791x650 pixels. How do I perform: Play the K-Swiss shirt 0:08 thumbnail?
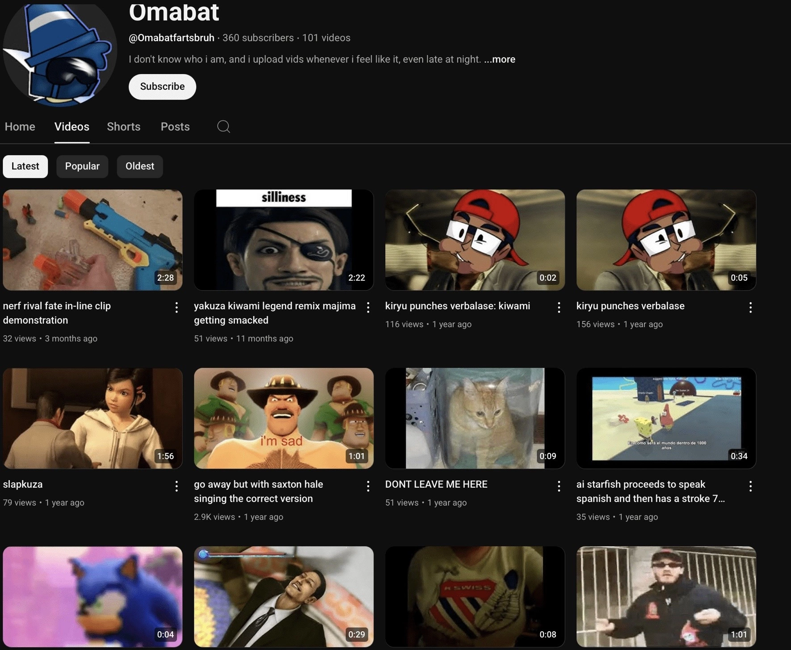(475, 597)
